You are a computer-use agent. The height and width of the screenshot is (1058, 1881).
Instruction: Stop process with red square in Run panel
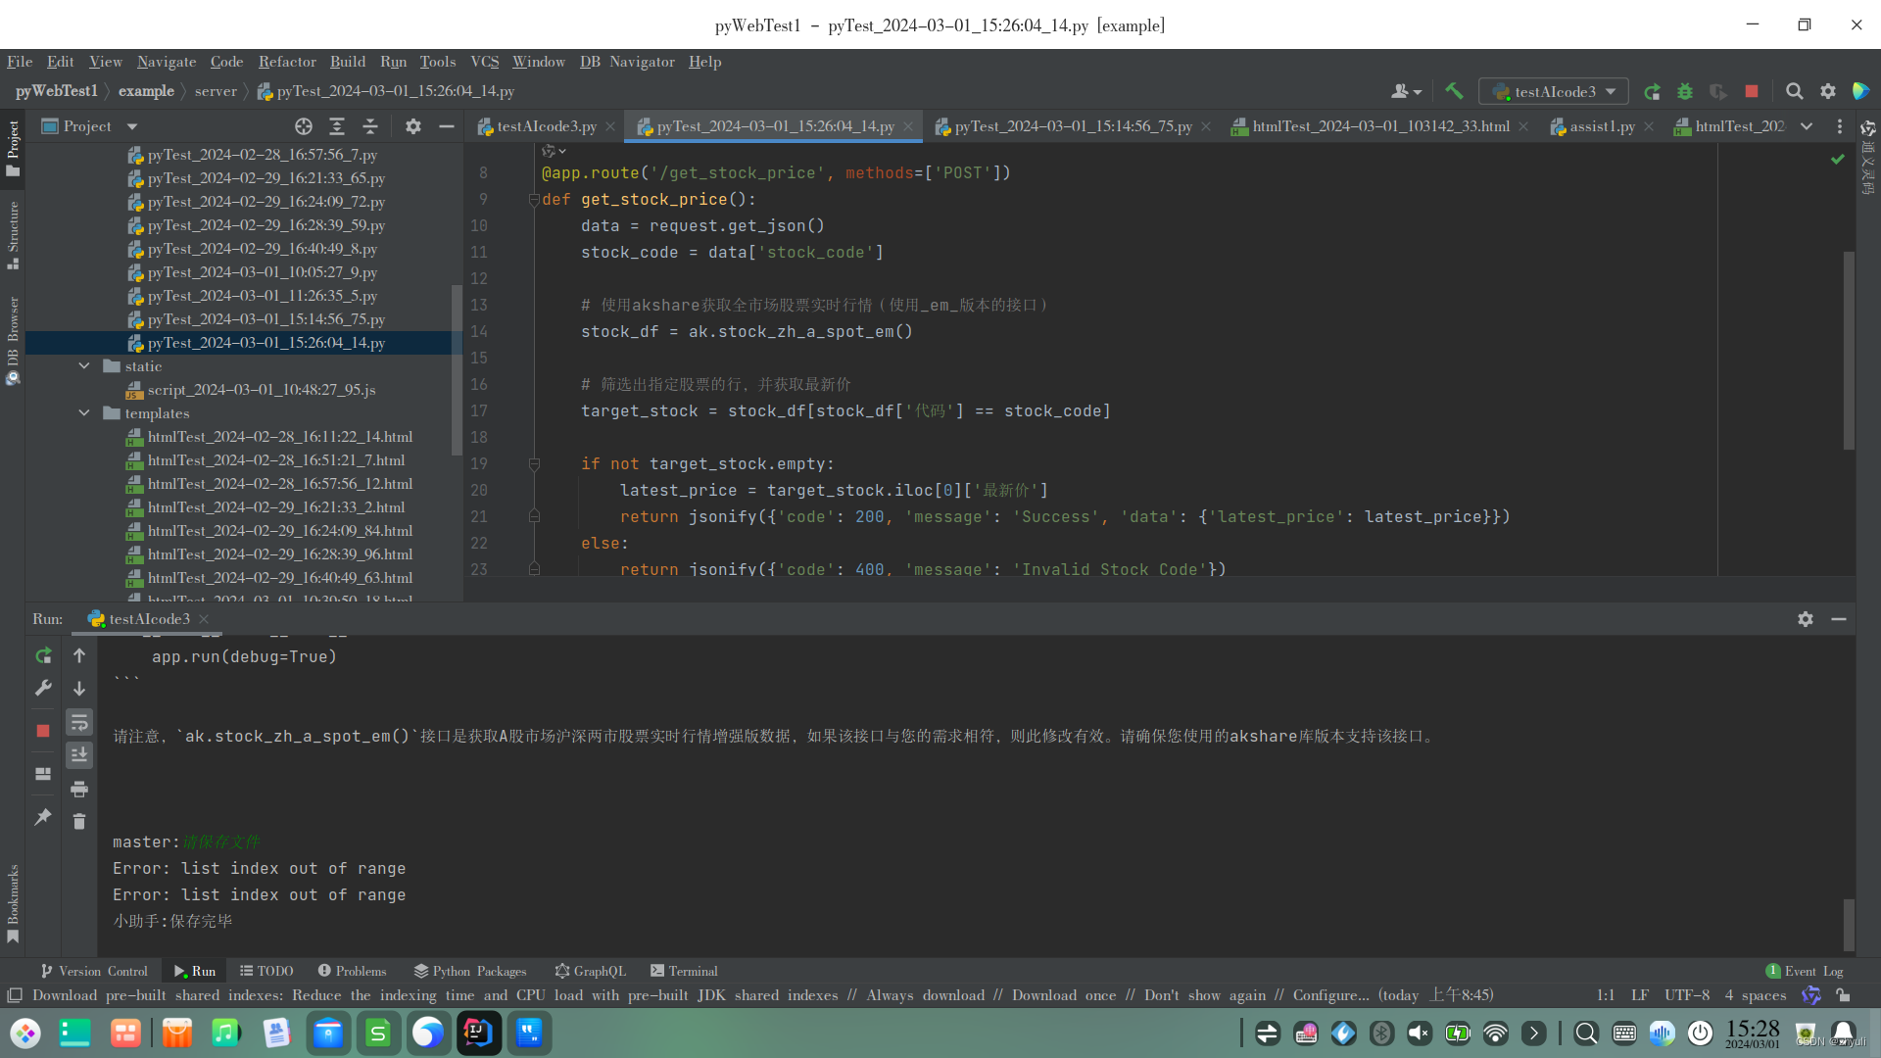(x=43, y=731)
